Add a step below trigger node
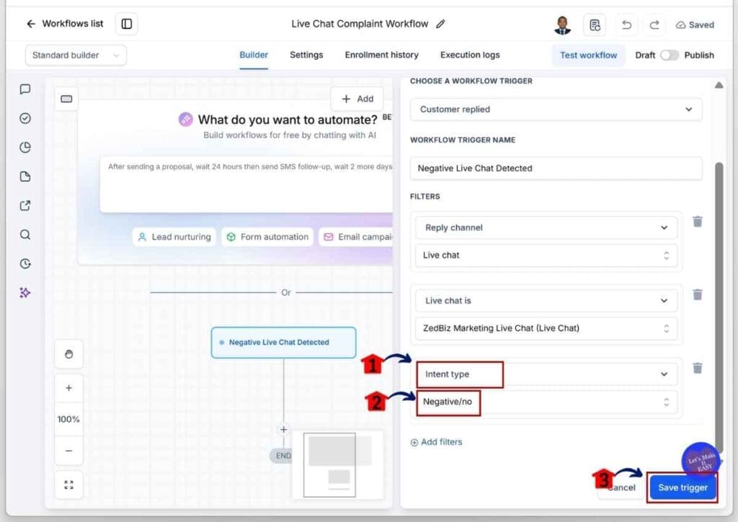The width and height of the screenshot is (738, 522). tap(283, 429)
